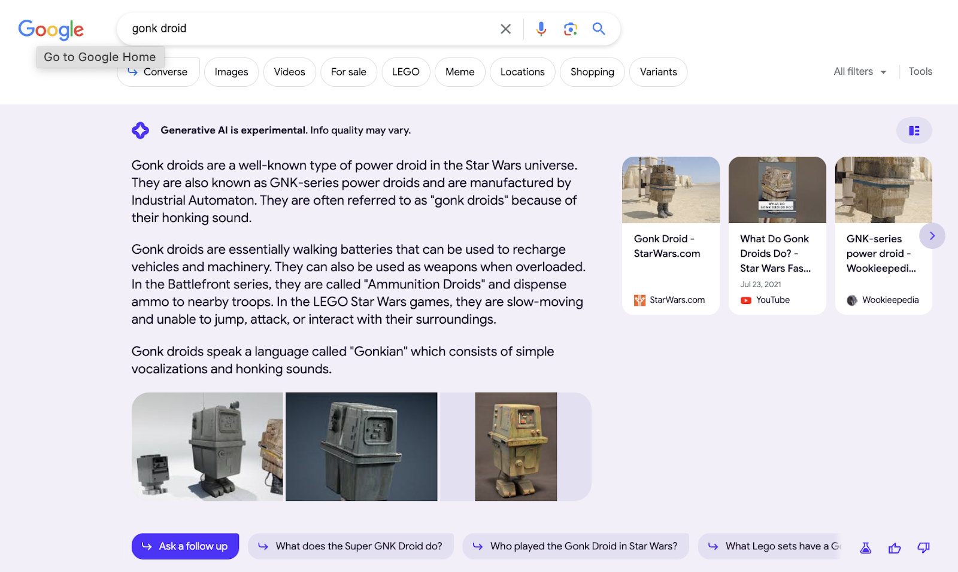Click the YouTube source icon
The height and width of the screenshot is (572, 958).
tap(745, 300)
